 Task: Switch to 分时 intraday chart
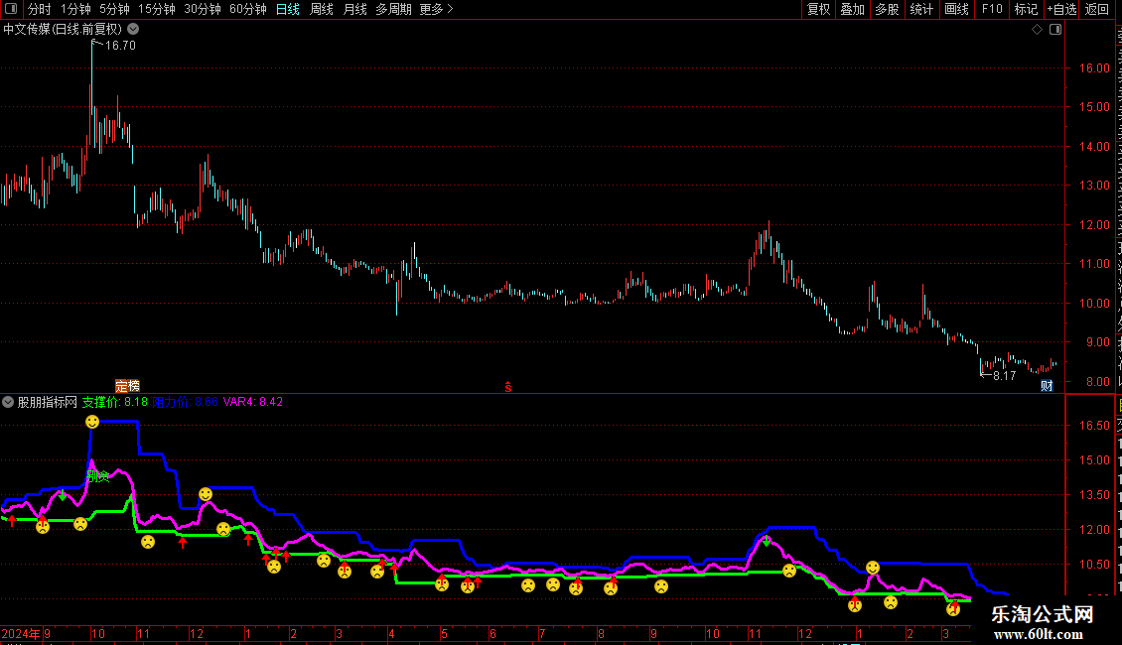[x=40, y=9]
